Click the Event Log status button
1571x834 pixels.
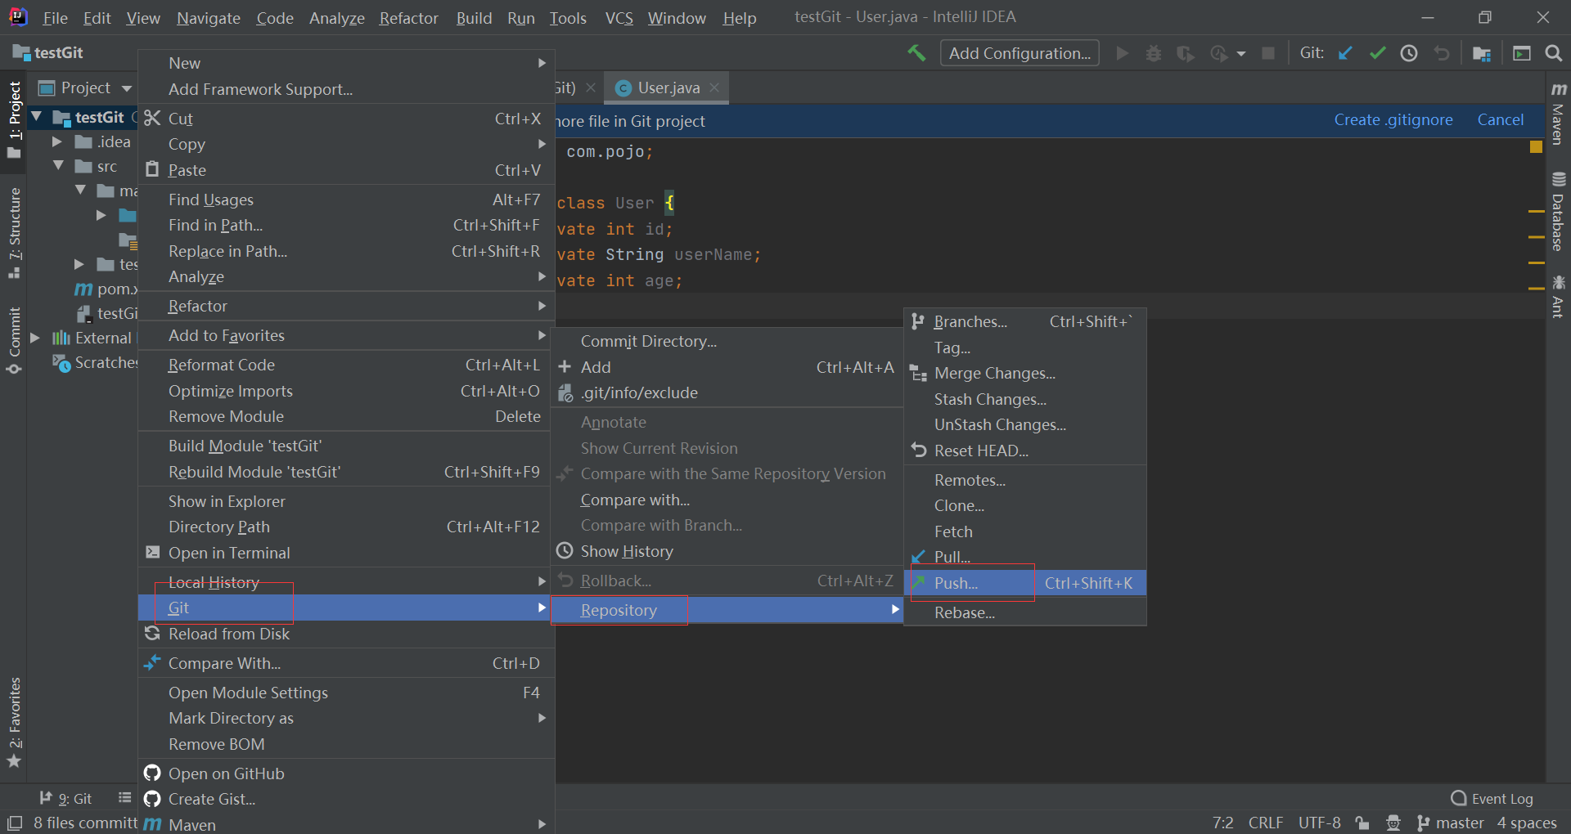[x=1492, y=798]
